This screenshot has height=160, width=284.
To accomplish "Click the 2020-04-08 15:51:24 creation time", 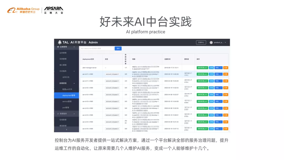I will (171, 122).
